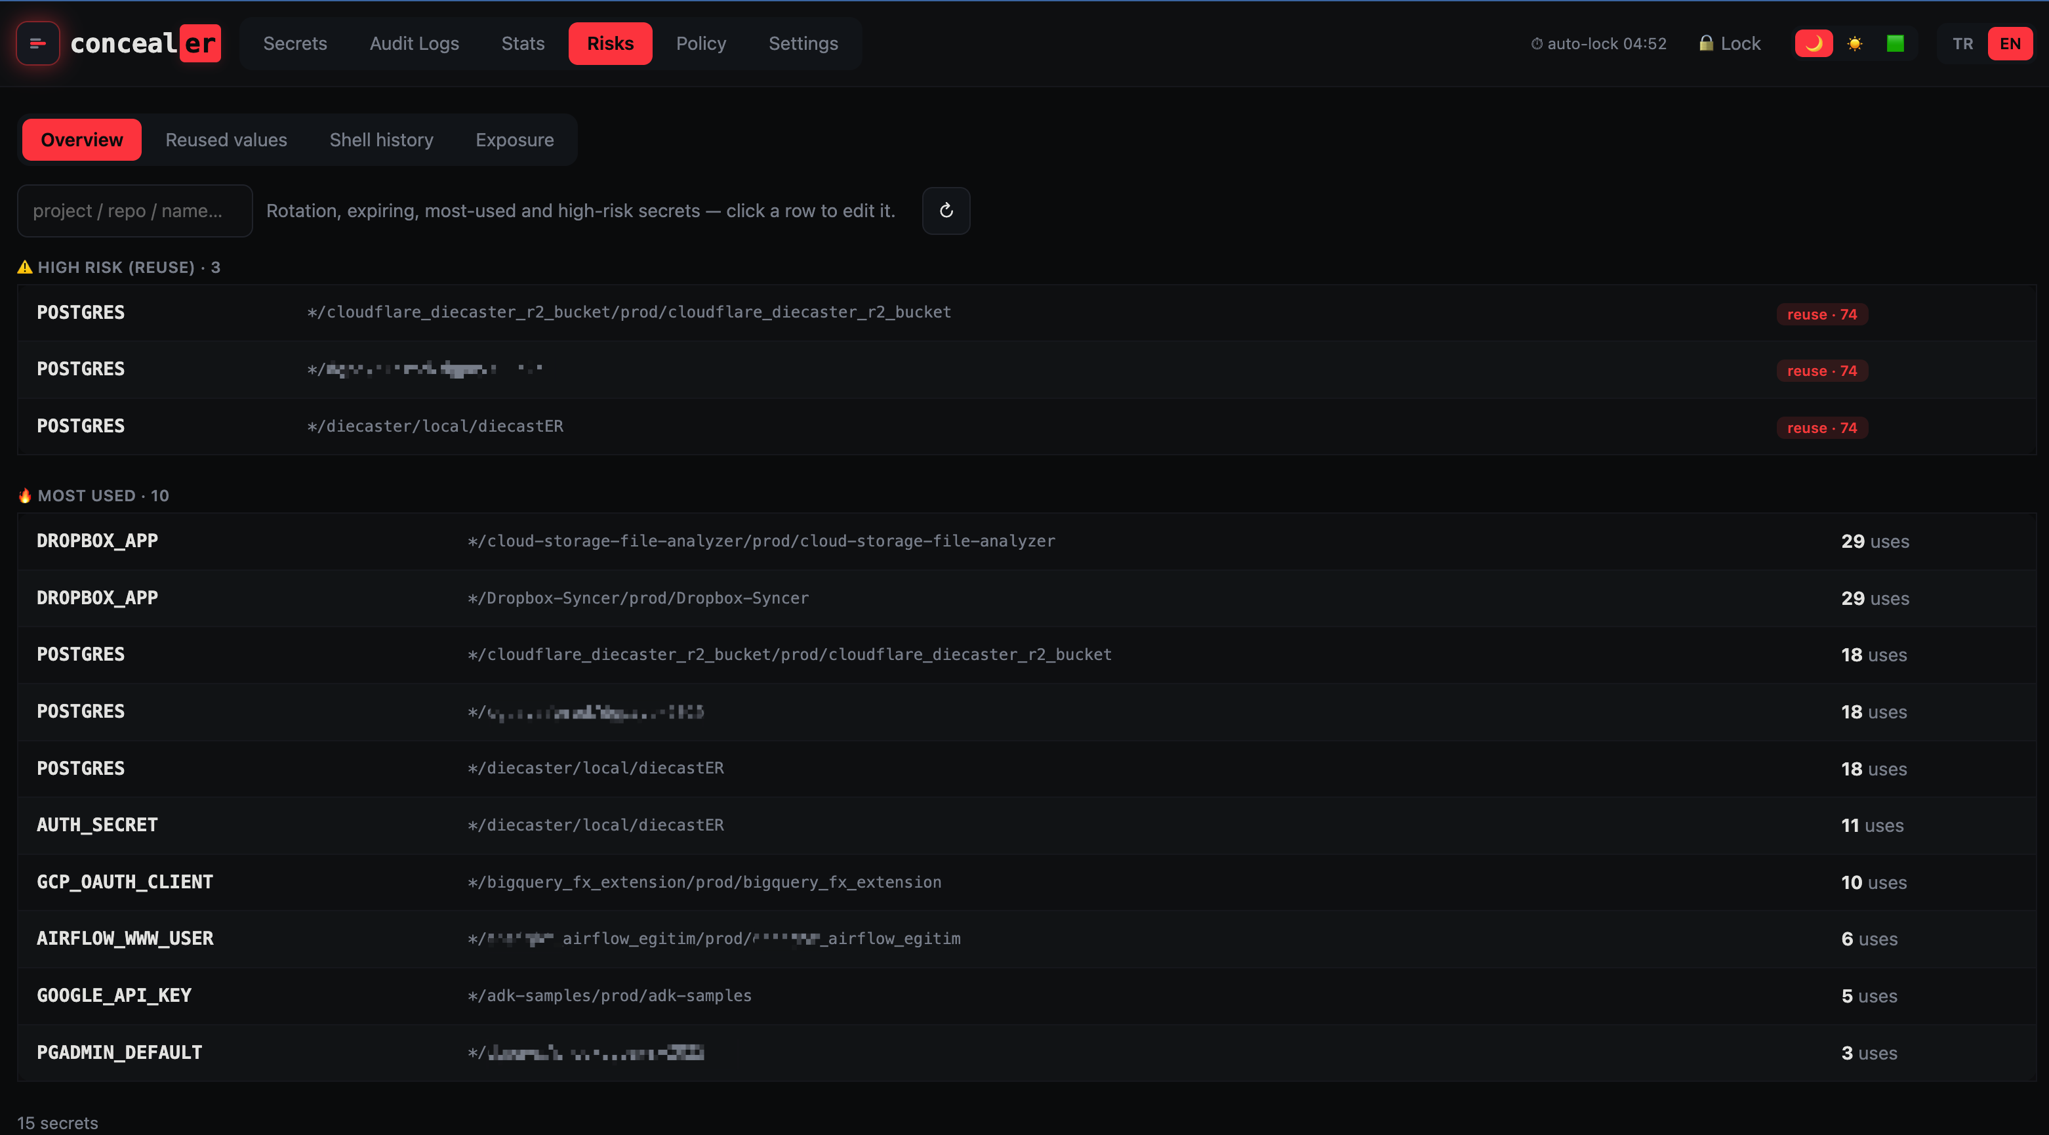Open the DROPBOX_APP cloud-storage-file-analyzer row

pyautogui.click(x=1026, y=542)
